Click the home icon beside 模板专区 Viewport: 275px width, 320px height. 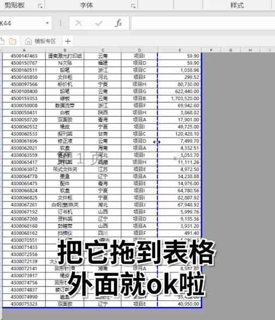pos(28,42)
